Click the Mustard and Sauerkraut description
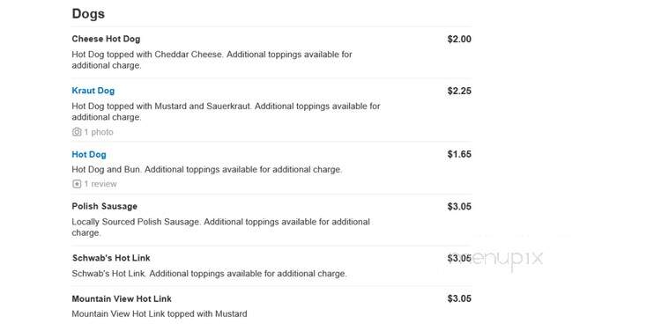Viewport: 654px width, 331px height. click(x=226, y=112)
